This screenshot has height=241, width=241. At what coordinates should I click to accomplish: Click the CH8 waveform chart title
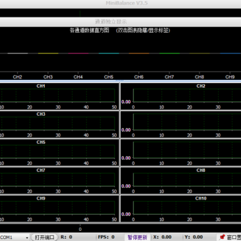point(201,170)
